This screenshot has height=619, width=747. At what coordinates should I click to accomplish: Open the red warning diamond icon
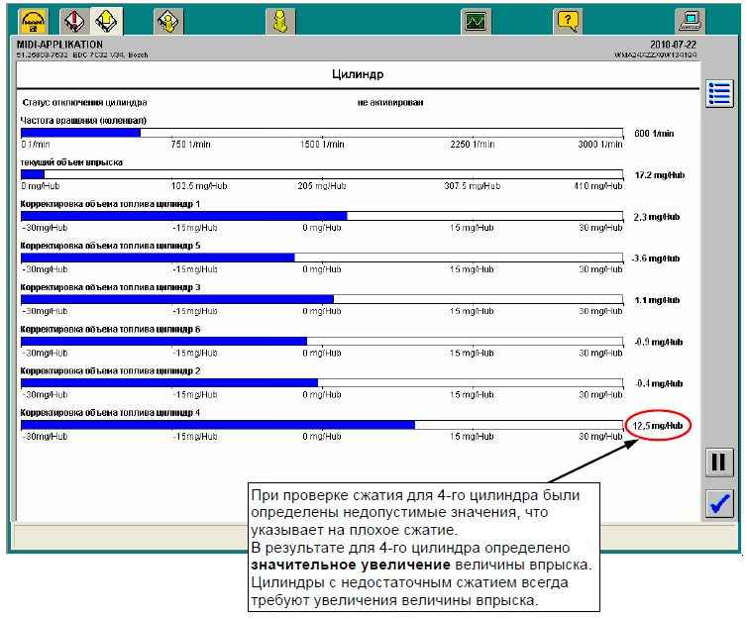click(x=75, y=20)
